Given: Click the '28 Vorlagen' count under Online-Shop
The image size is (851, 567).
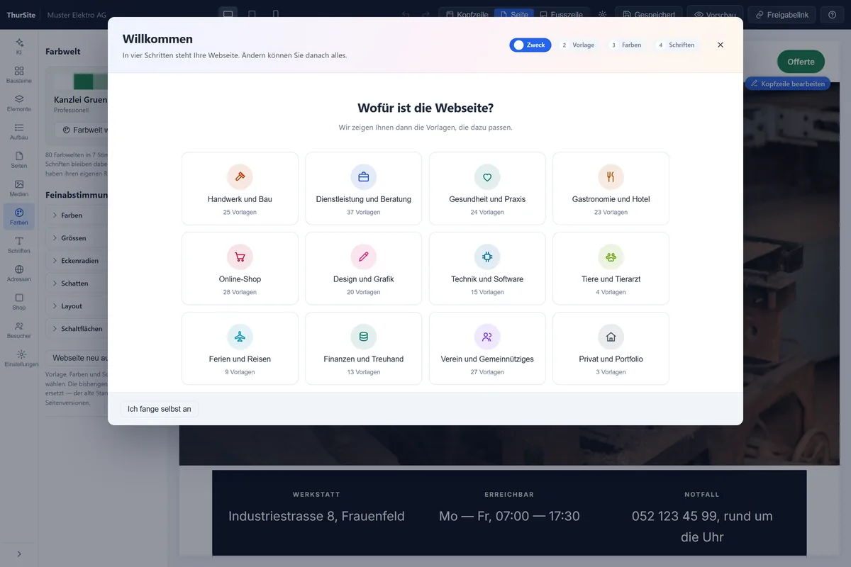Looking at the screenshot, I should coord(240,293).
